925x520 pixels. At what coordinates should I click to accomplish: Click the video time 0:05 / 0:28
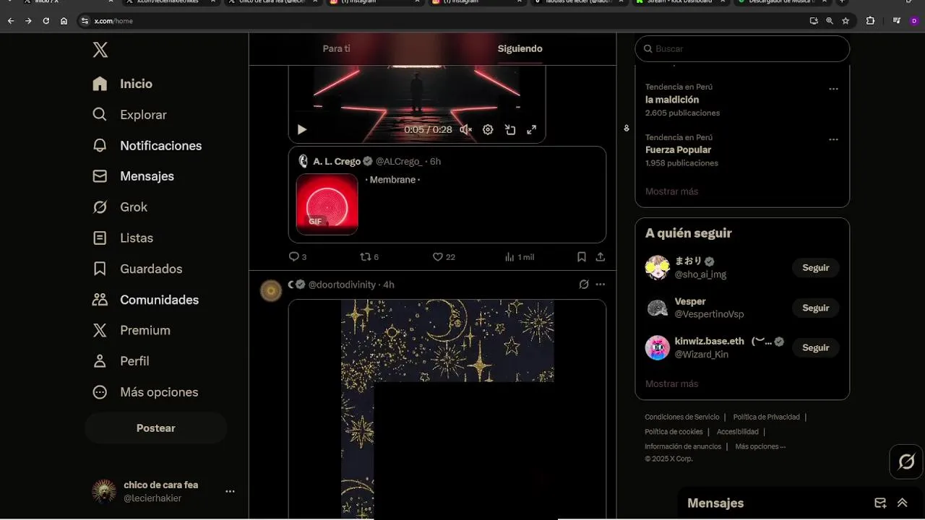click(428, 130)
